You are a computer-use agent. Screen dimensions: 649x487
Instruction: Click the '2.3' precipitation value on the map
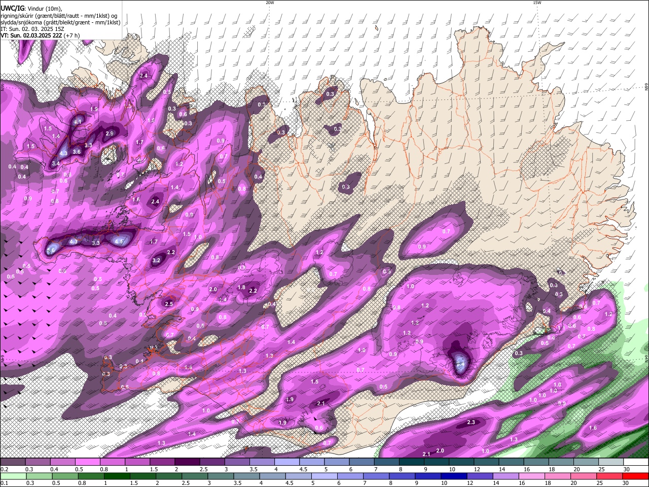click(471, 422)
